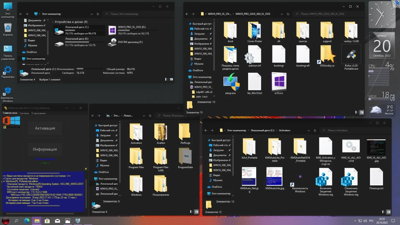
Task: Open Mail app from taskbar
Action: tap(57, 221)
